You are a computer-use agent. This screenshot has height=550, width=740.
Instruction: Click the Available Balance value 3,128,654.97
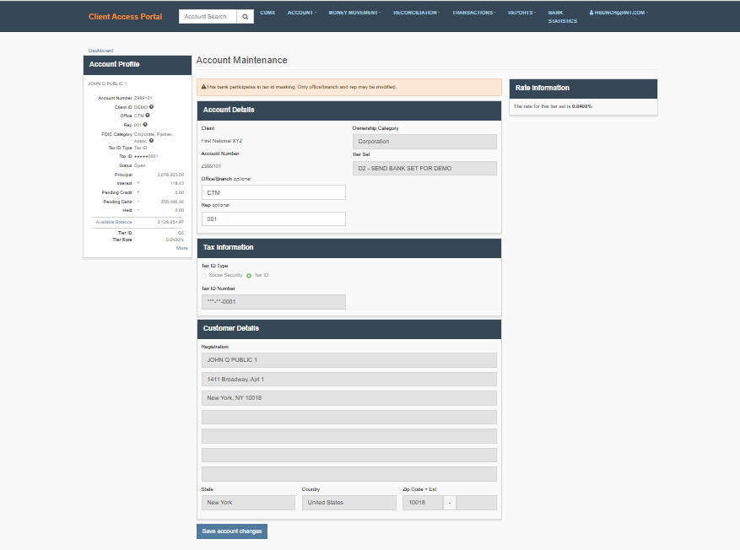coord(170,222)
